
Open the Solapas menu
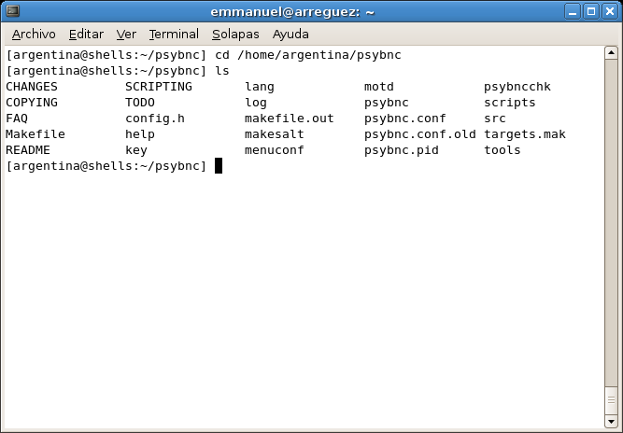tap(235, 35)
